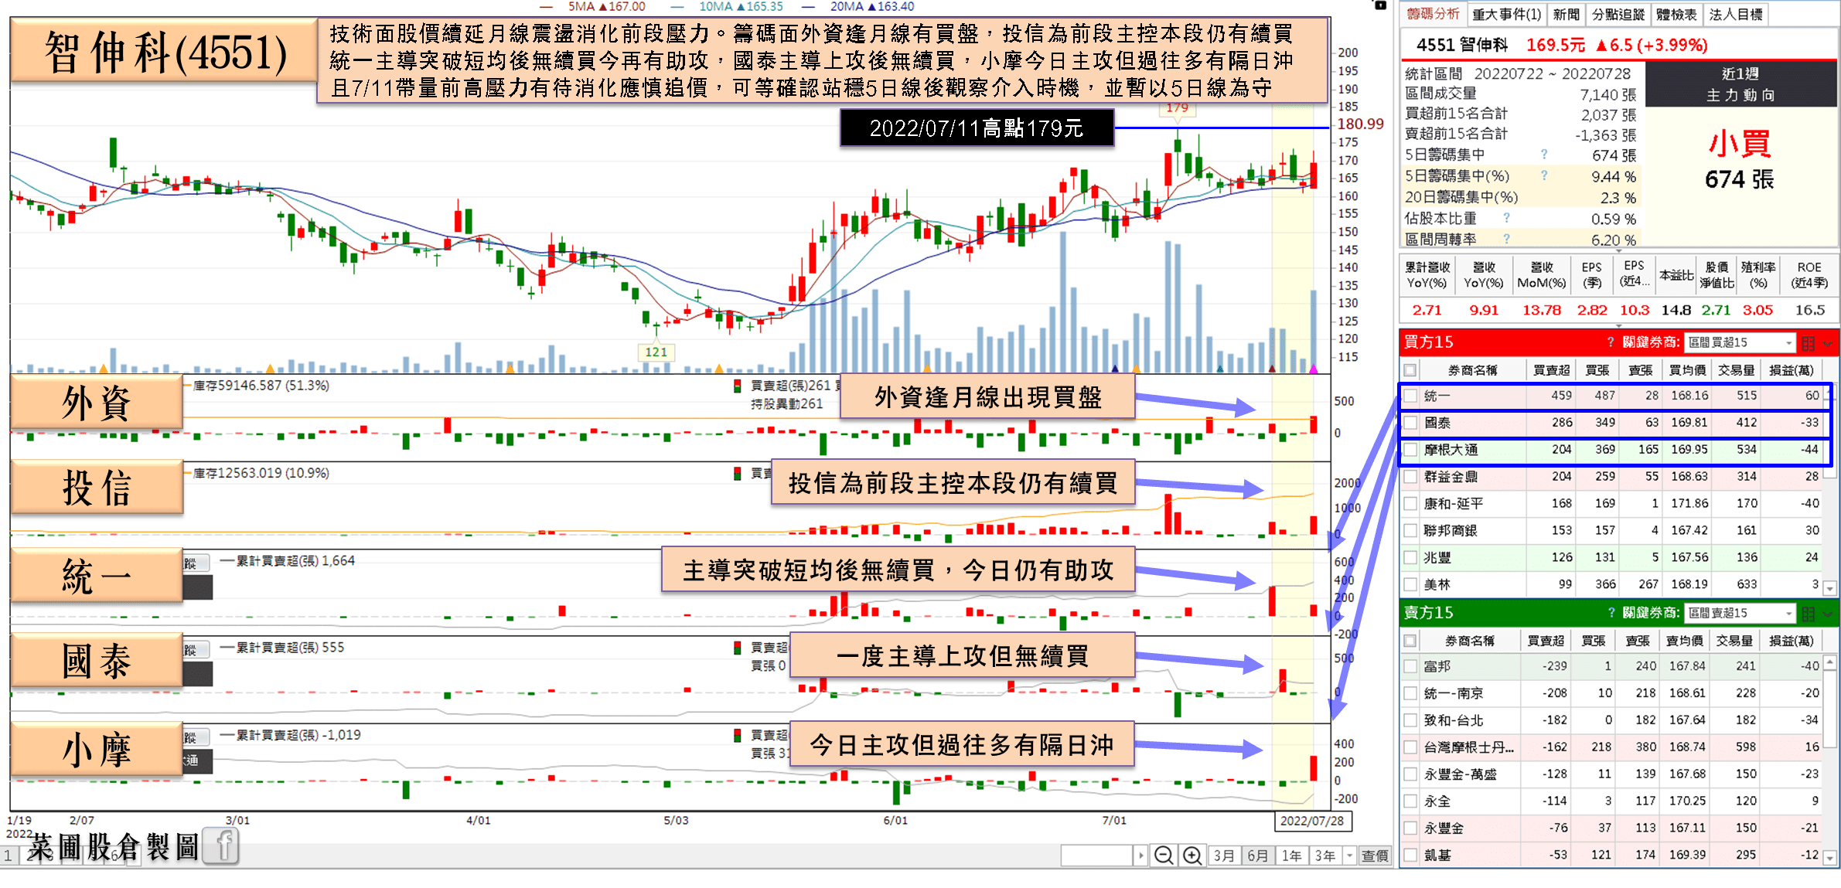Click the arrow beside the chart date input
The image size is (1841, 888).
(1140, 856)
